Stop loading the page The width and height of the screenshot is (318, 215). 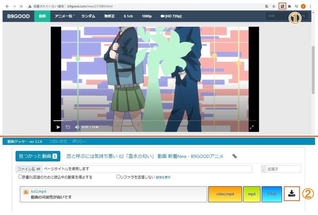[x=21, y=6]
